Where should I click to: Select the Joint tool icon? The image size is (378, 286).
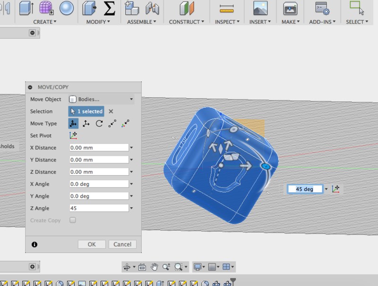pyautogui.click(x=152, y=8)
